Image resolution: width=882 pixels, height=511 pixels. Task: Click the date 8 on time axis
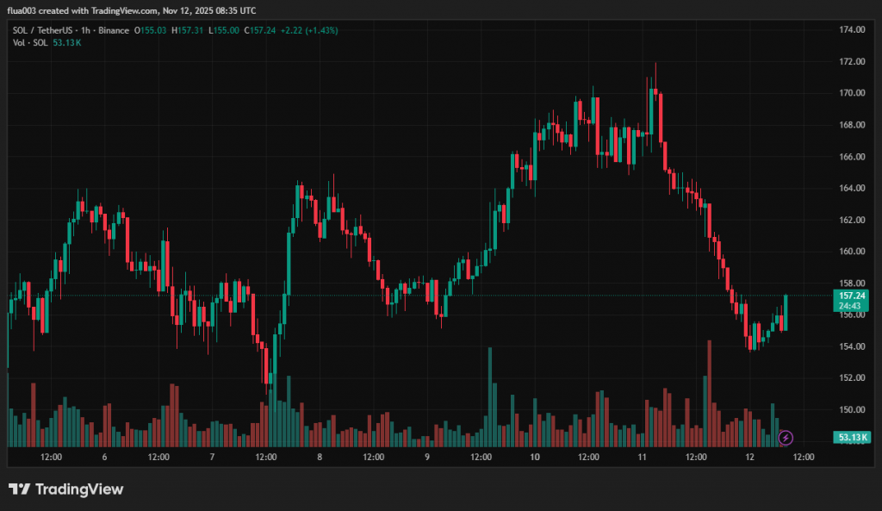[320, 457]
